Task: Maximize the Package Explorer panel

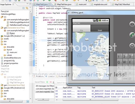Action: pos(30,4)
